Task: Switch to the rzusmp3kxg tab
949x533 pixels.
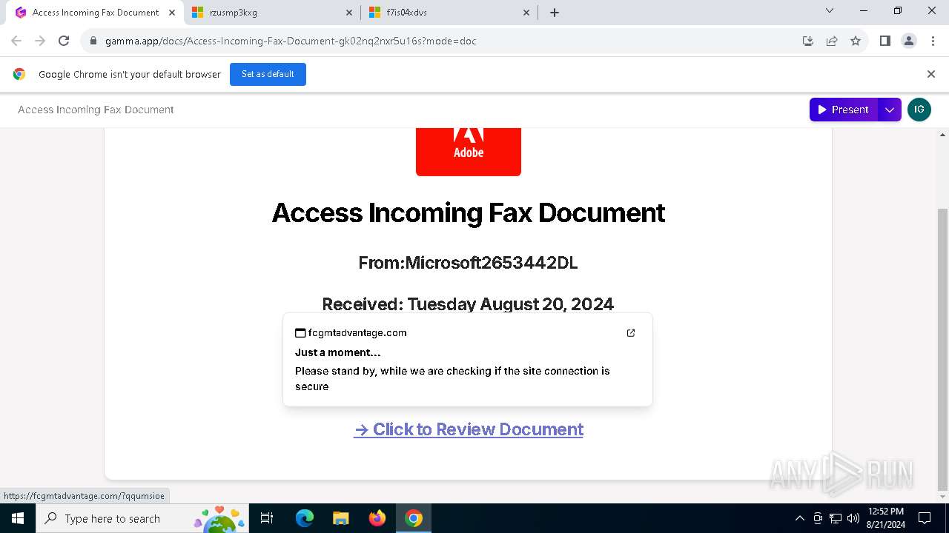Action: pos(273,13)
